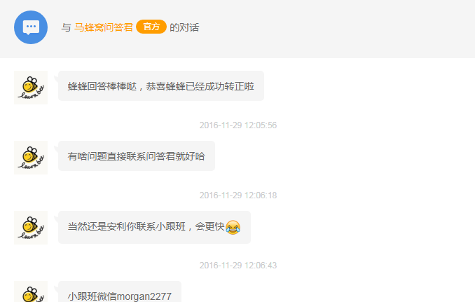The width and height of the screenshot is (475, 302).
Task: Click the laughing-crying emoji in the message
Action: point(233,227)
